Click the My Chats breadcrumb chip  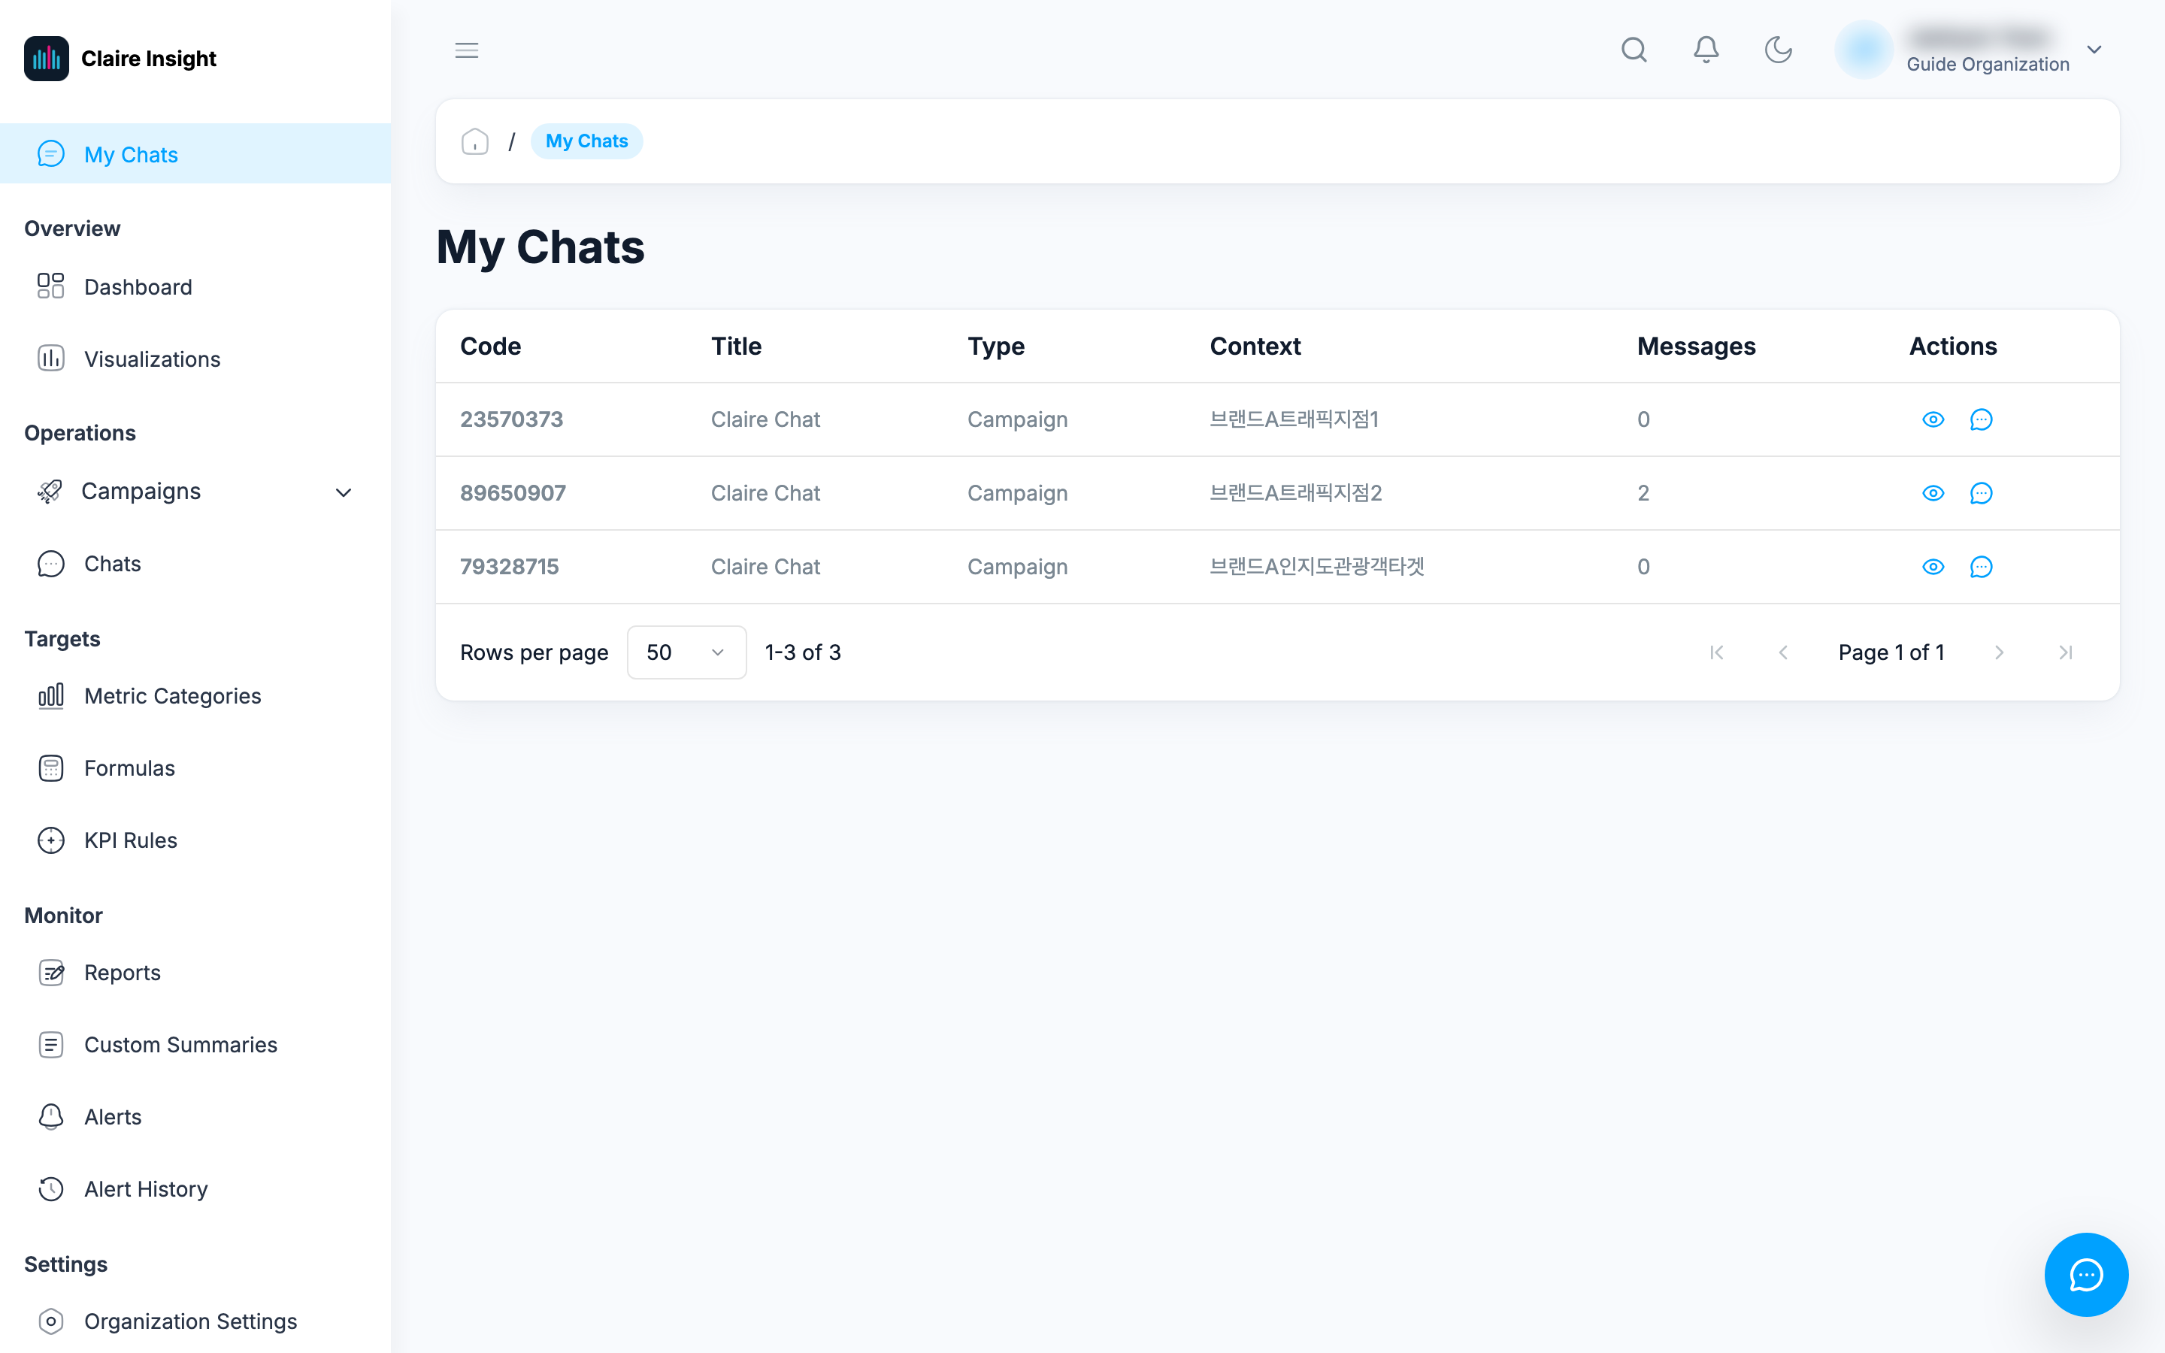click(x=587, y=141)
